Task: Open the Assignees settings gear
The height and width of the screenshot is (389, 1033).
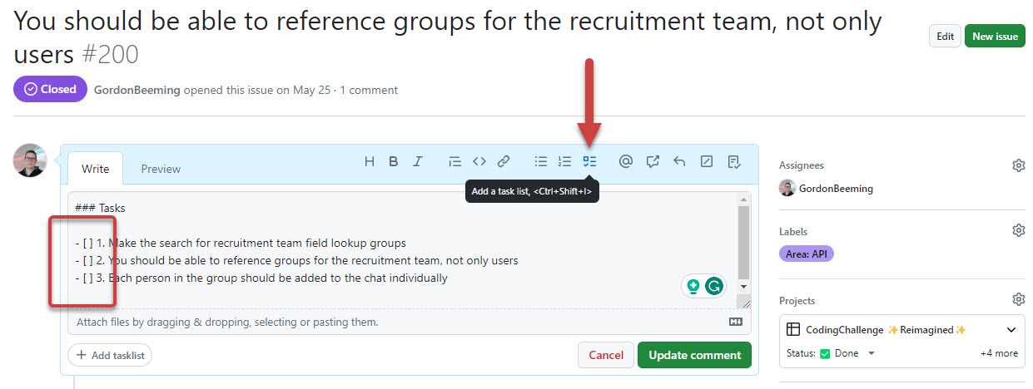Action: 1018,165
